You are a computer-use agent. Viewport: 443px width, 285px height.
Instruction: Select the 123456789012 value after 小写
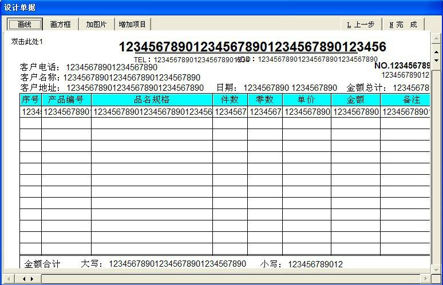315,264
